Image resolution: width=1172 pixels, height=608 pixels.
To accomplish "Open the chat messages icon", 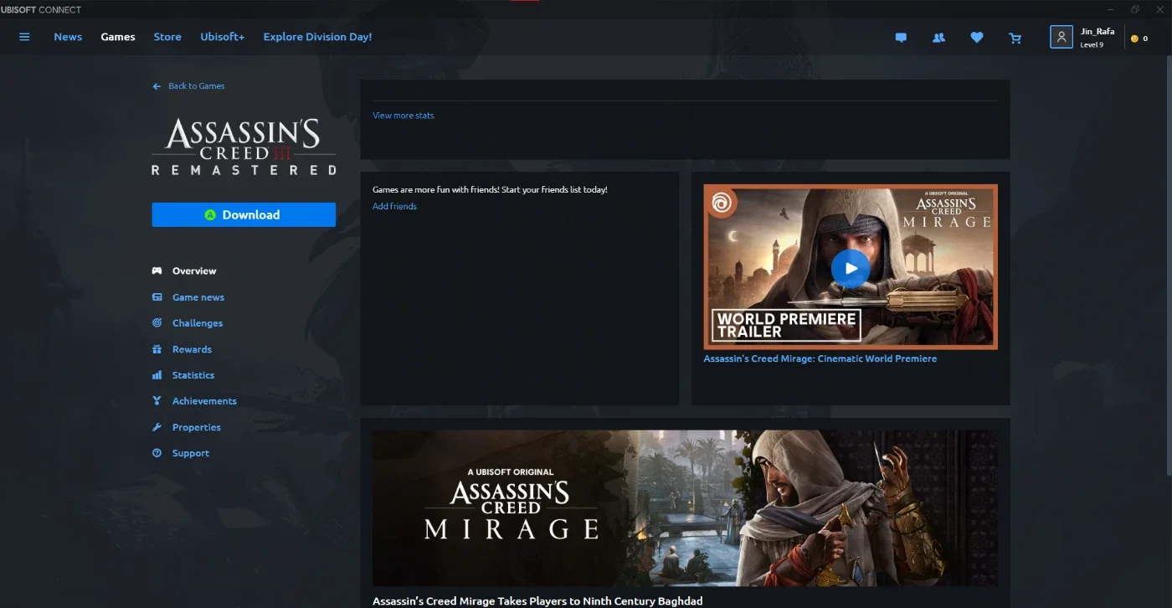I will tap(901, 38).
